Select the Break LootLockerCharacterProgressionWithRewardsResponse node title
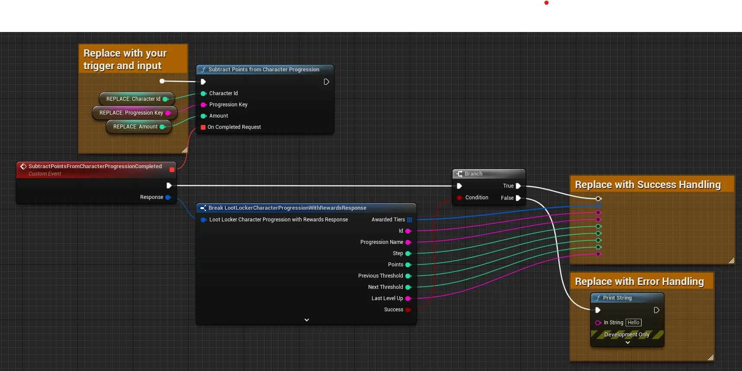The height and width of the screenshot is (371, 742). pos(287,208)
